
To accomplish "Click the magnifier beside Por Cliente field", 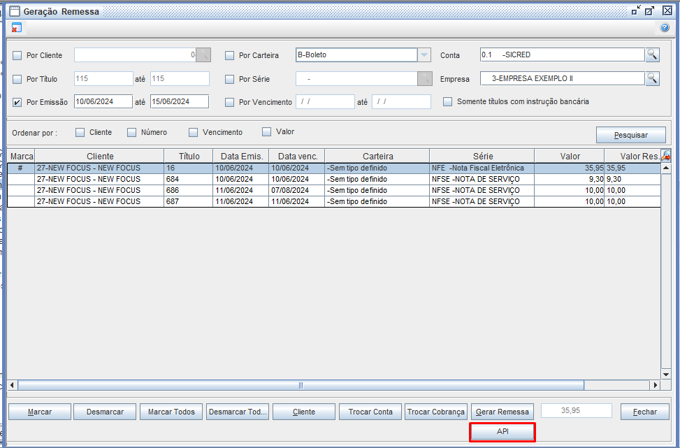I will (203, 55).
